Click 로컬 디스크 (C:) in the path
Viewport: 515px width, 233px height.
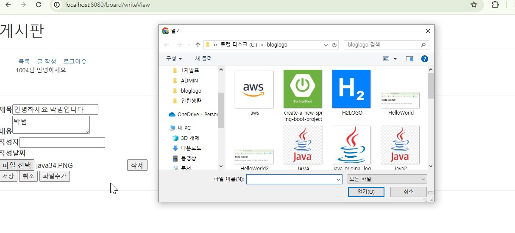coord(239,45)
